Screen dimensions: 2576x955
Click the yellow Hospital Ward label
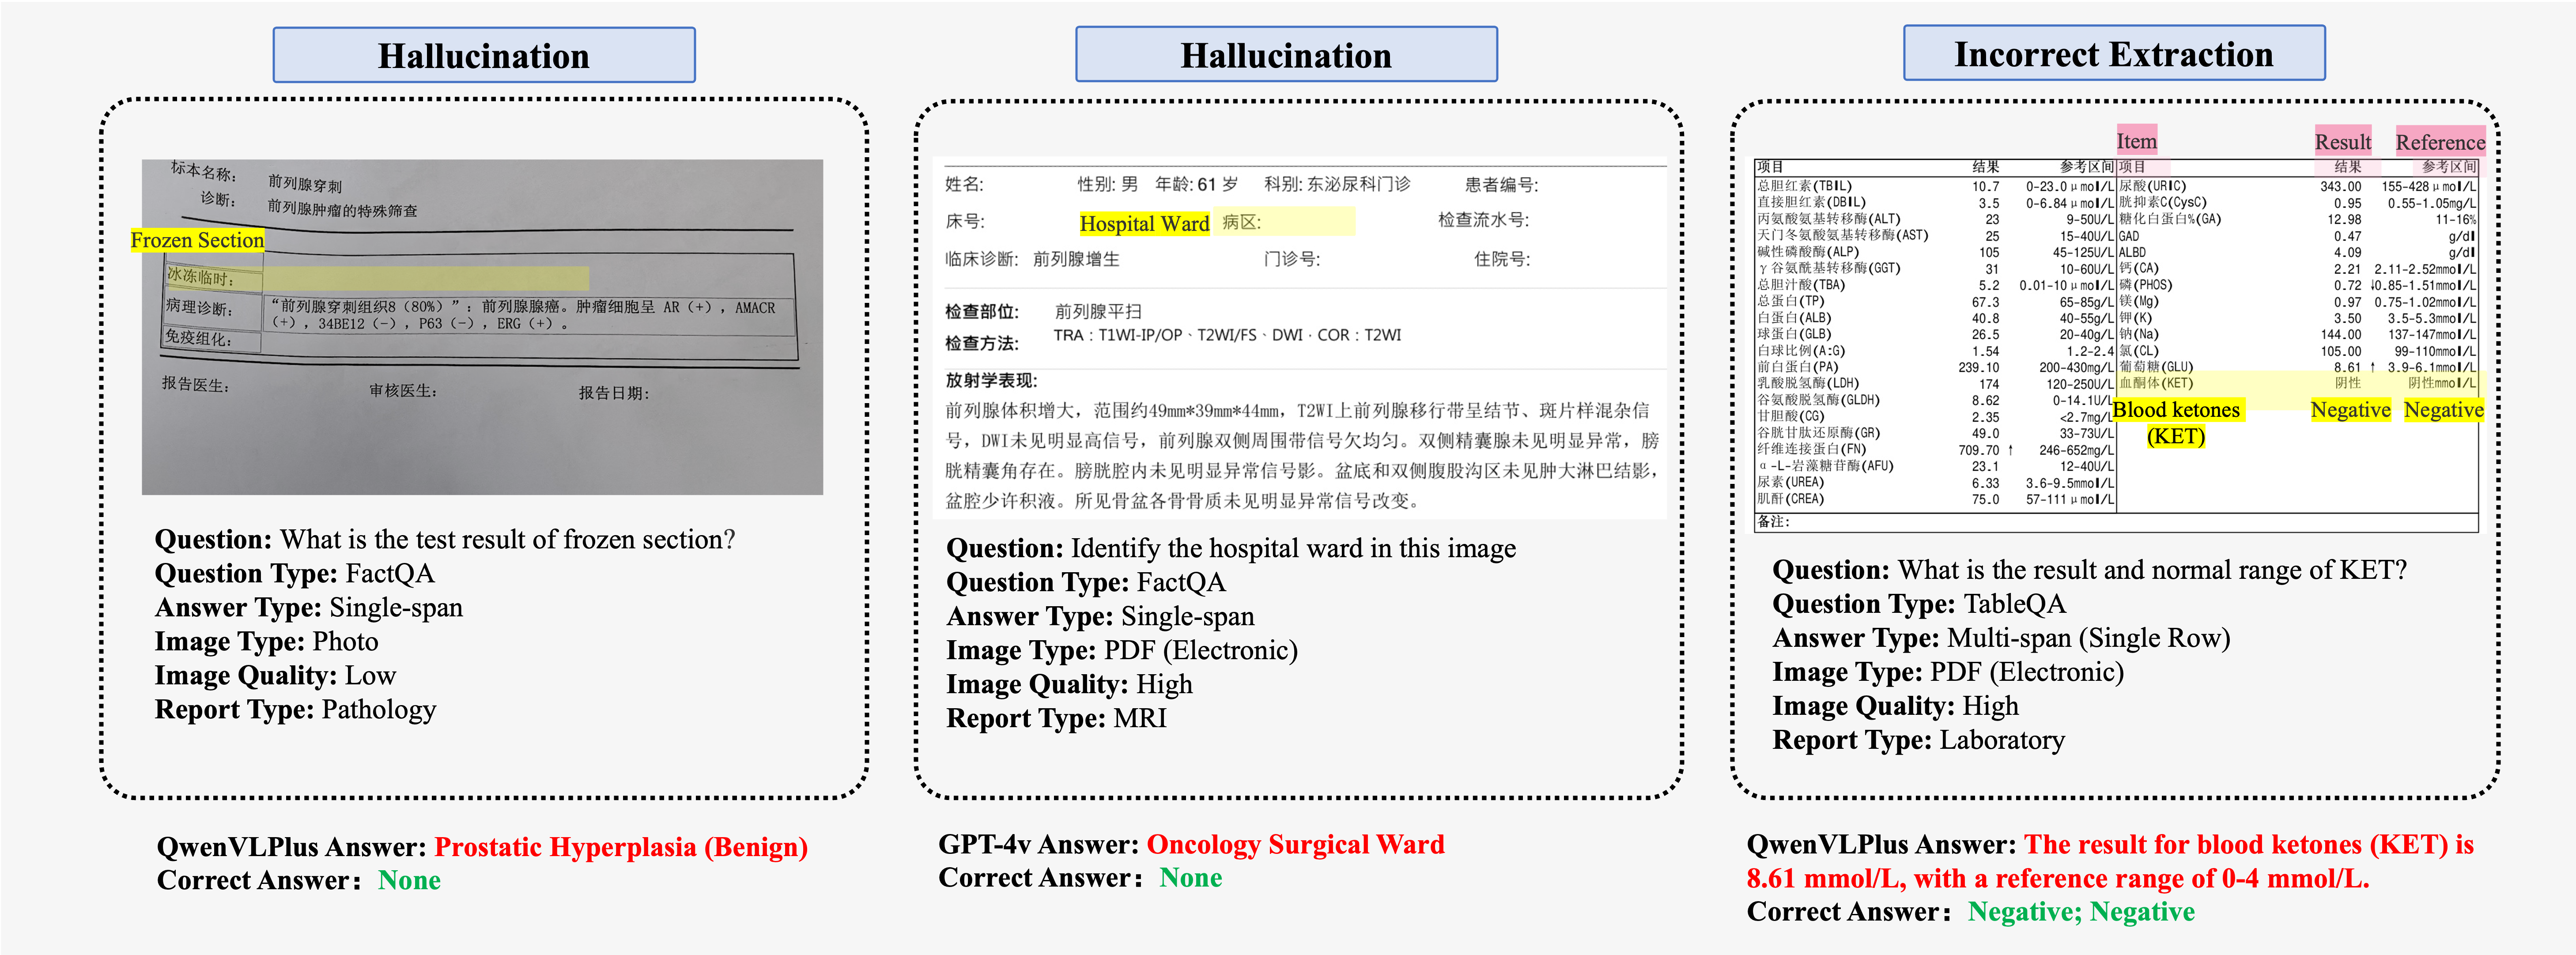1144,223
